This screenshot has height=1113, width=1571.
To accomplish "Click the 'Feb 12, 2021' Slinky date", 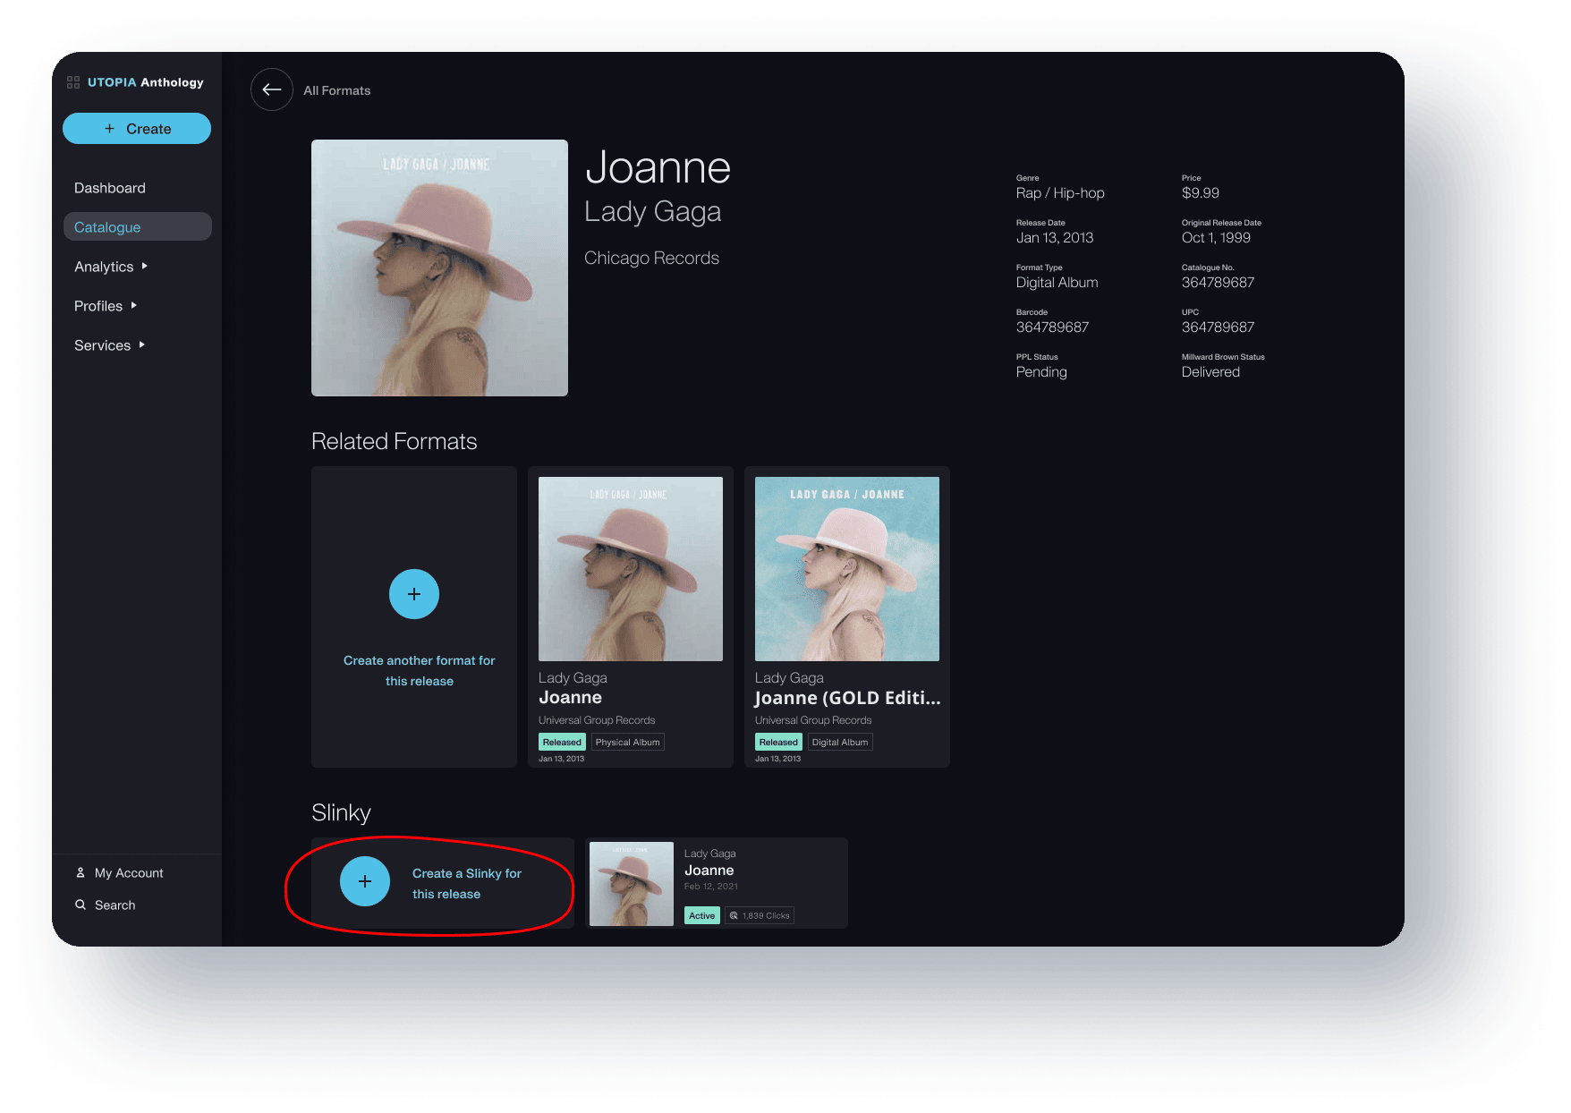I will click(711, 887).
